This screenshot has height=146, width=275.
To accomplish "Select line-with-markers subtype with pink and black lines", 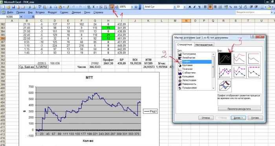I will (225, 72).
